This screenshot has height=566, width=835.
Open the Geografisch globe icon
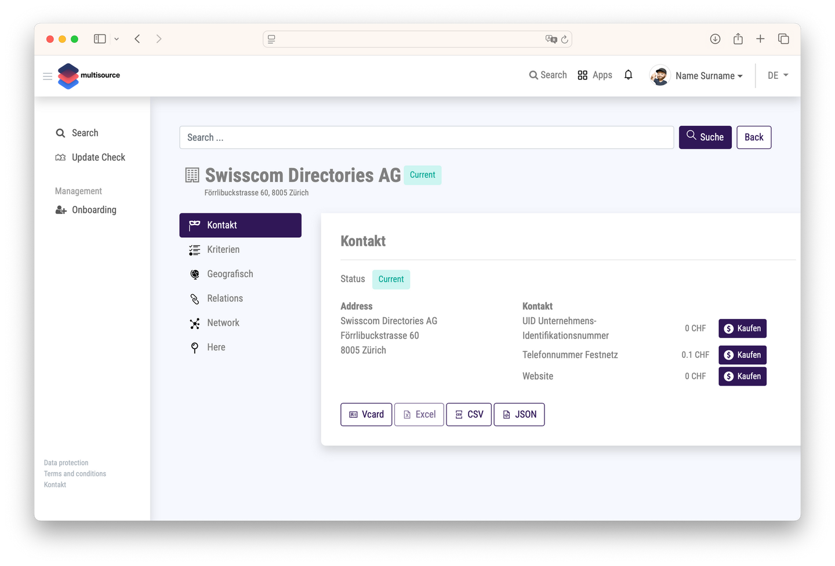tap(194, 274)
